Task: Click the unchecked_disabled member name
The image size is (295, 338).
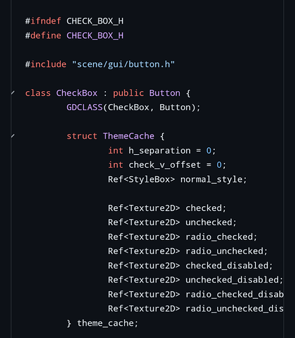Action: 232,280
